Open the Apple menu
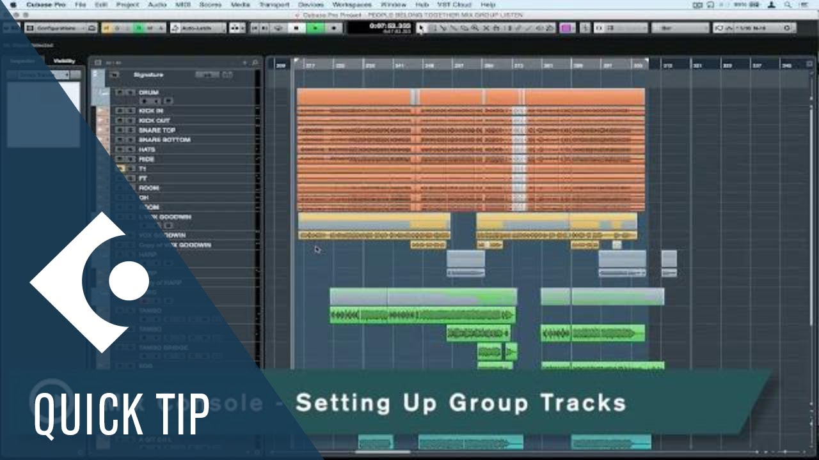This screenshot has width=819, height=460. coord(13,5)
